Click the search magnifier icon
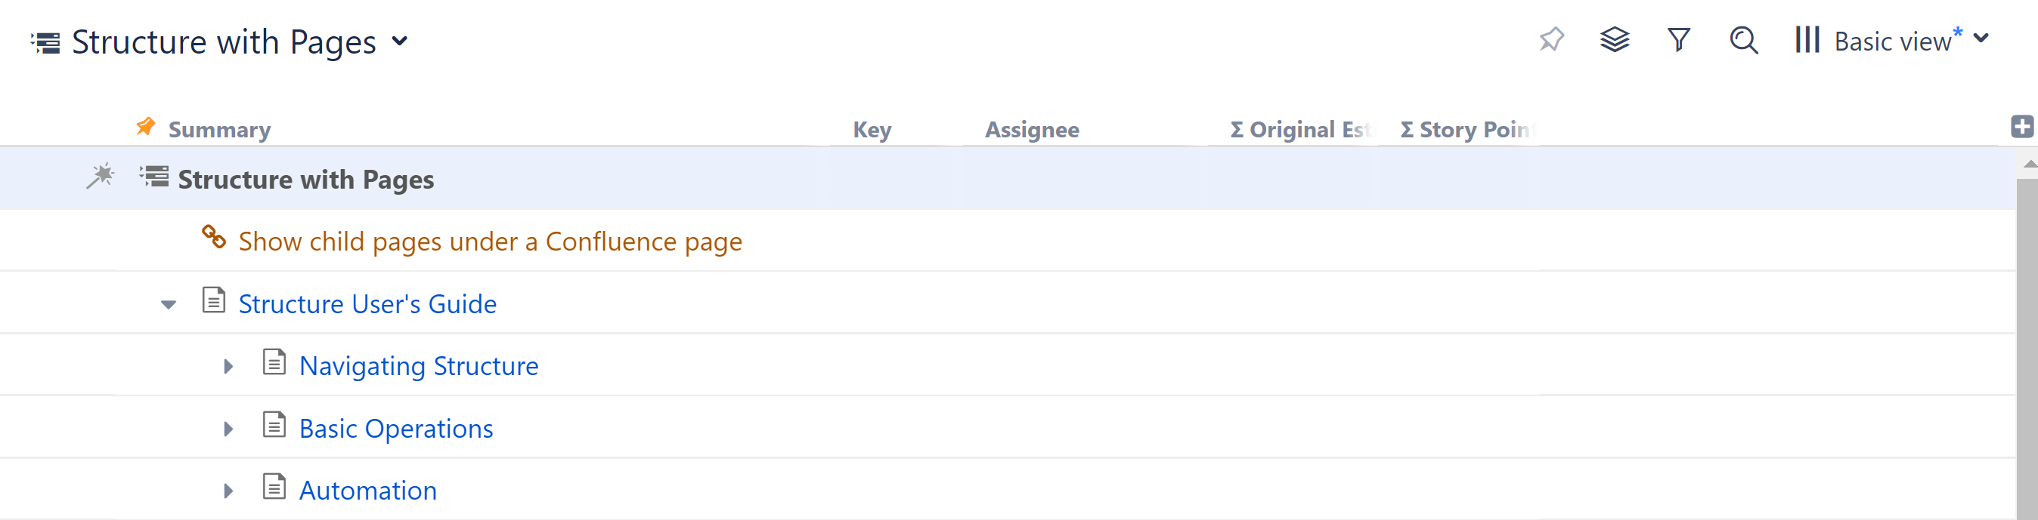 (x=1743, y=39)
